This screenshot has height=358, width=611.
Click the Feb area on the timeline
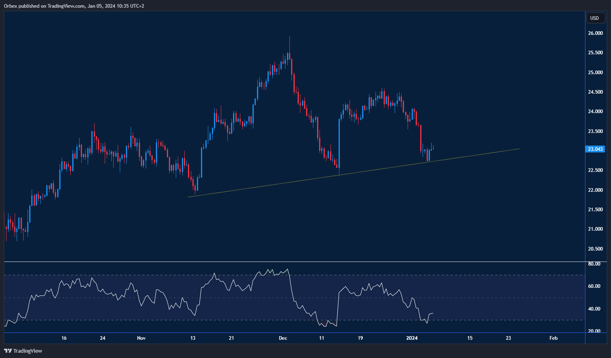[x=554, y=338]
